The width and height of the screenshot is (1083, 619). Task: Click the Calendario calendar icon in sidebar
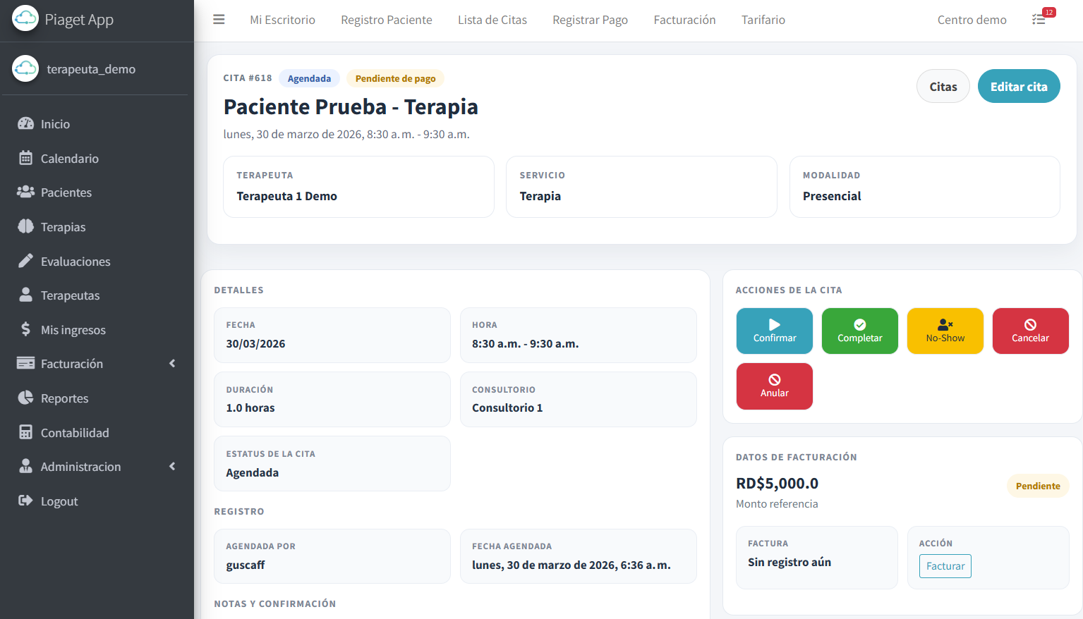[x=25, y=158]
